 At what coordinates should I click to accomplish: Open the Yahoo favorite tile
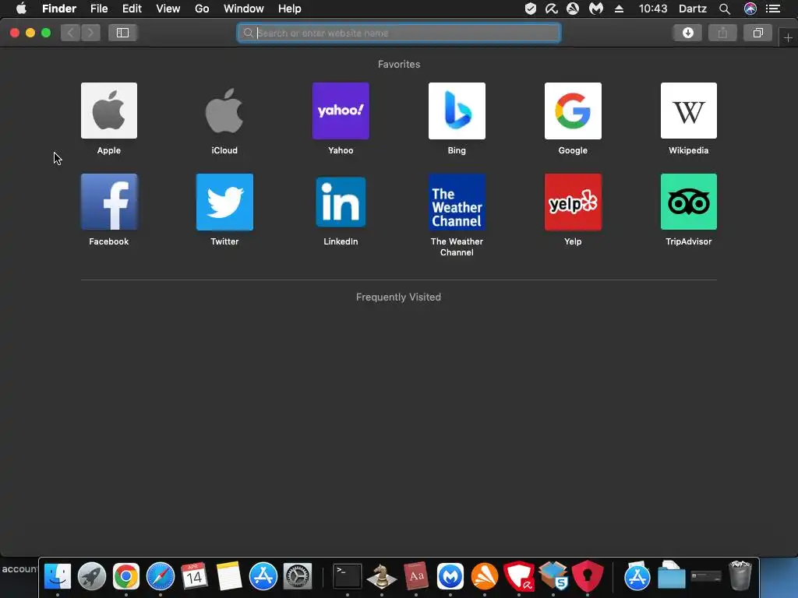(341, 111)
